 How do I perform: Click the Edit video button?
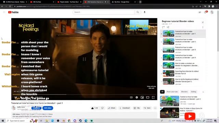click(x=48, y=108)
